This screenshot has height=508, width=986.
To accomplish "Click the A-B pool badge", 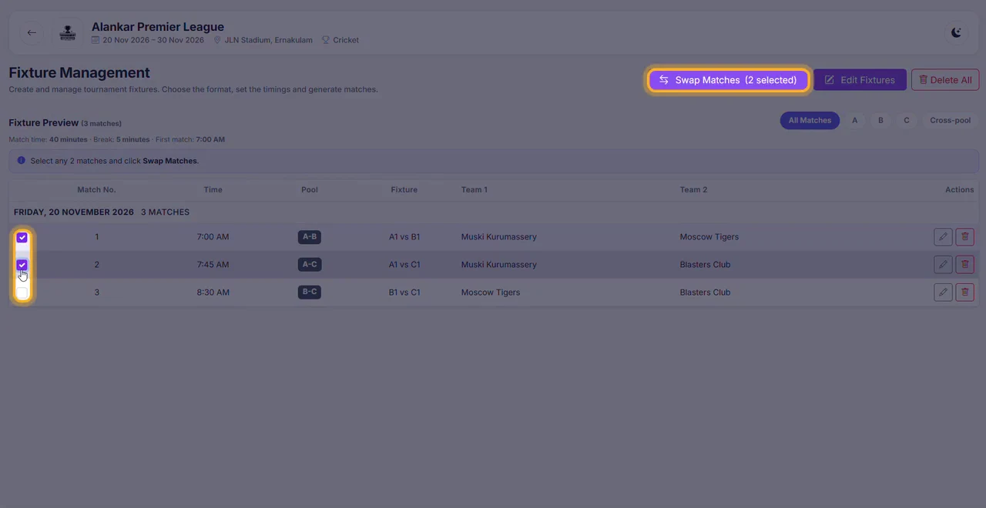I will (310, 237).
